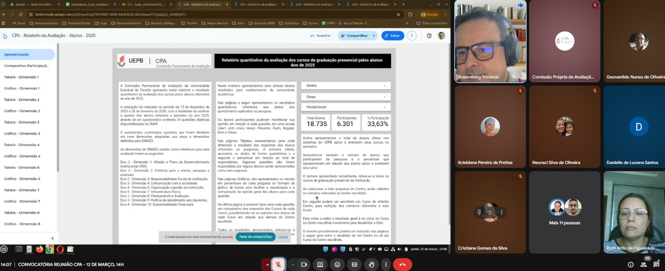Screen dimensions: 665x271
Task: Open the Suap bookmarks folder
Action: click(101, 23)
